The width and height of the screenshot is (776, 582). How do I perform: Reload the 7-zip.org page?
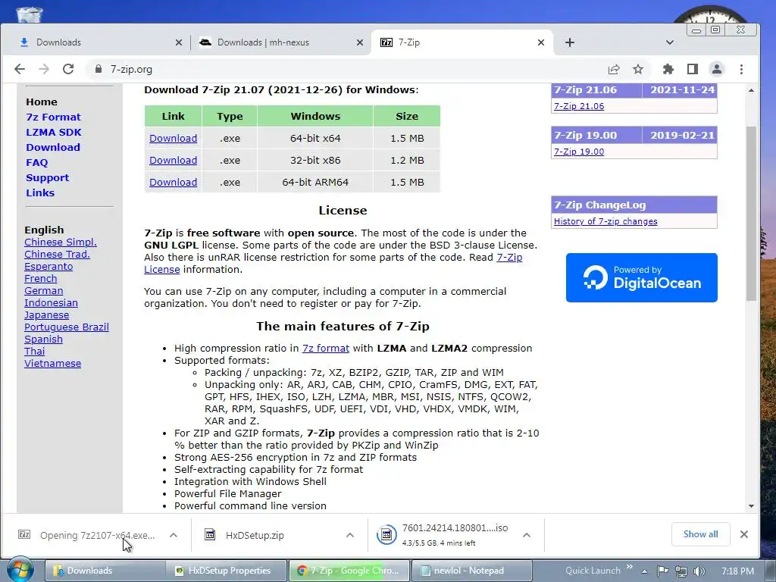coord(68,69)
